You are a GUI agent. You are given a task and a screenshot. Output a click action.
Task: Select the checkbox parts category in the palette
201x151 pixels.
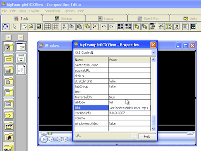tap(8, 47)
